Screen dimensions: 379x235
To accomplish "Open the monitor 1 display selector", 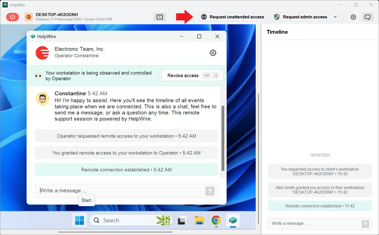I will tap(160, 17).
